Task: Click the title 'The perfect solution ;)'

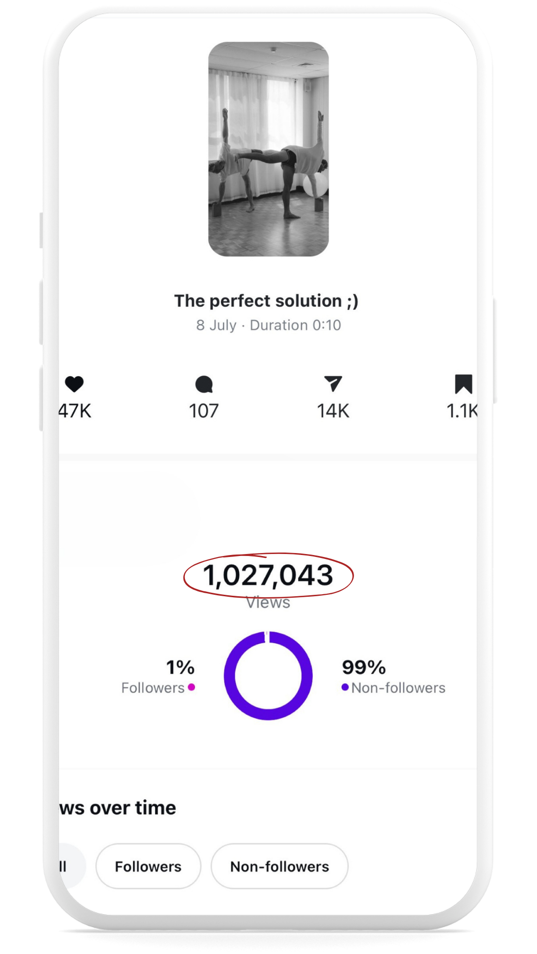Action: tap(266, 301)
